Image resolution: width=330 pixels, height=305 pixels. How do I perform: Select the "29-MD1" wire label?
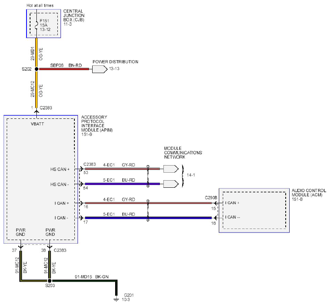pos(32,53)
